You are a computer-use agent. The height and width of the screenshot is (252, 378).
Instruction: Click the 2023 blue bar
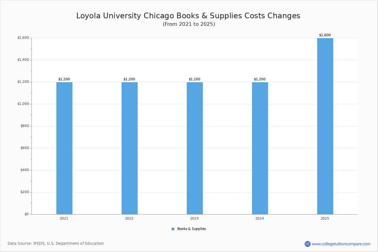[195, 148]
